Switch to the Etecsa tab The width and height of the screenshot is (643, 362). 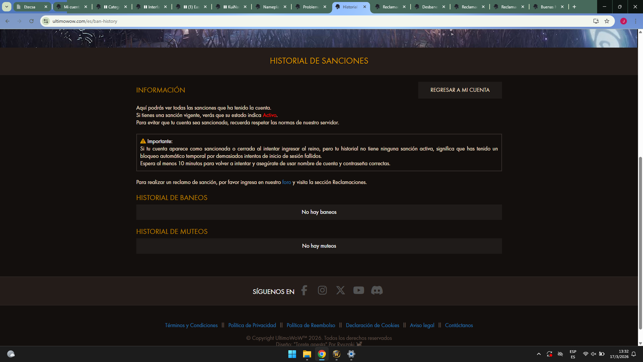tap(29, 7)
